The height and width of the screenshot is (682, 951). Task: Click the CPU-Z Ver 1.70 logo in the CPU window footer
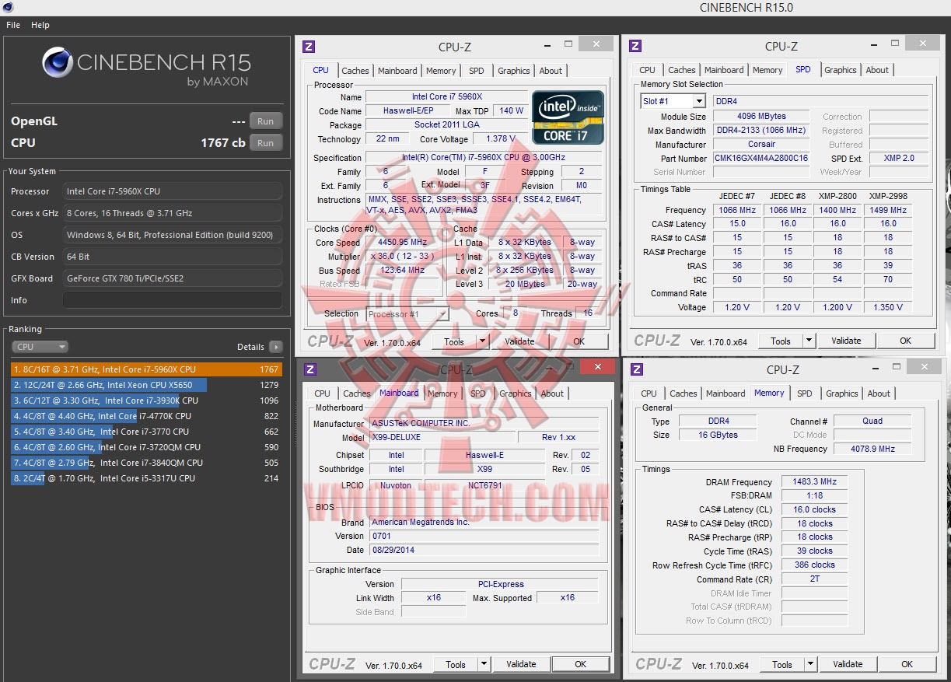tap(331, 341)
